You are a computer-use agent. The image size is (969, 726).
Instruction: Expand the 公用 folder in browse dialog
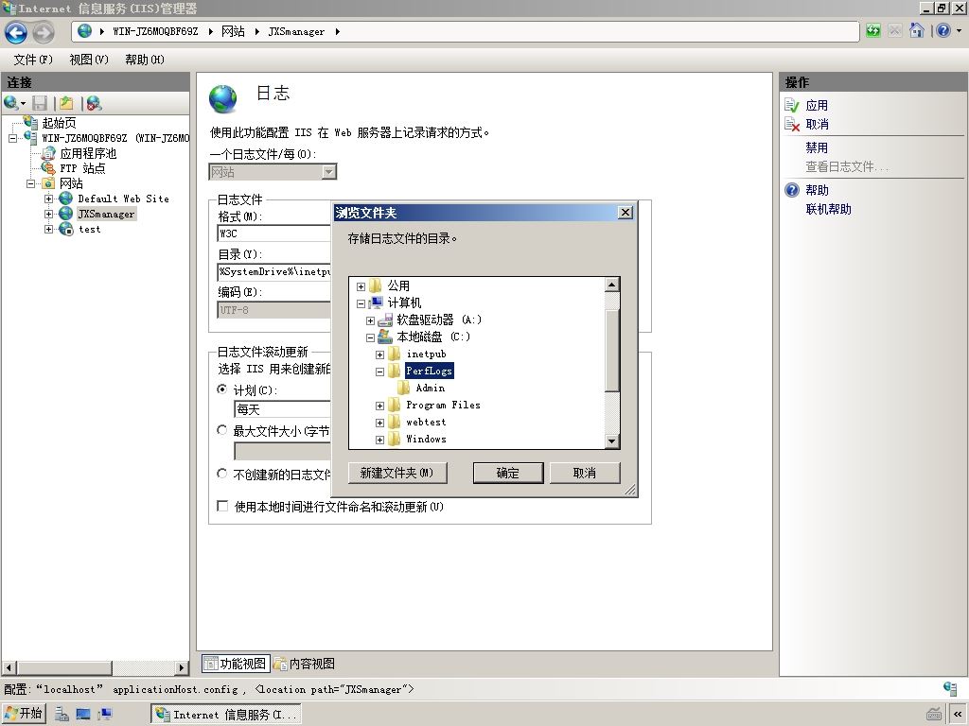tap(361, 286)
